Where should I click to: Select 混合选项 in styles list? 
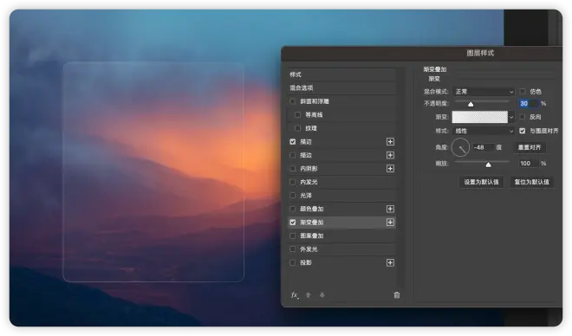click(x=341, y=87)
